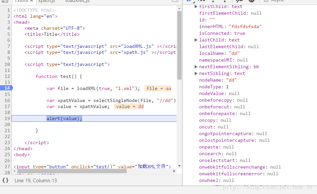
Task: Select the onpaste: null property
Action: [216, 147]
